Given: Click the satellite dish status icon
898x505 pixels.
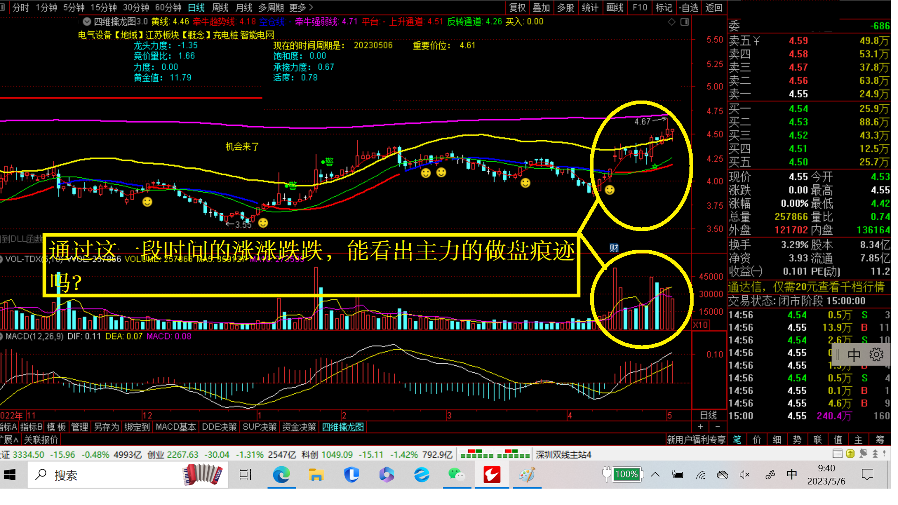Looking at the screenshot, I should (863, 453).
